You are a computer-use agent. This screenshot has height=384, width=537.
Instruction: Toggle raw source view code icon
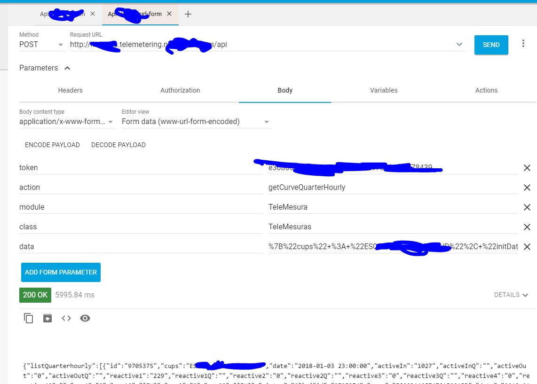66,318
